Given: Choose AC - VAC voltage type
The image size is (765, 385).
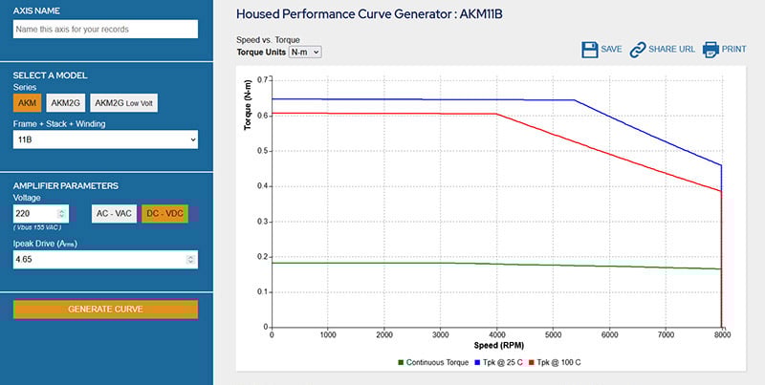Looking at the screenshot, I should click(x=114, y=214).
